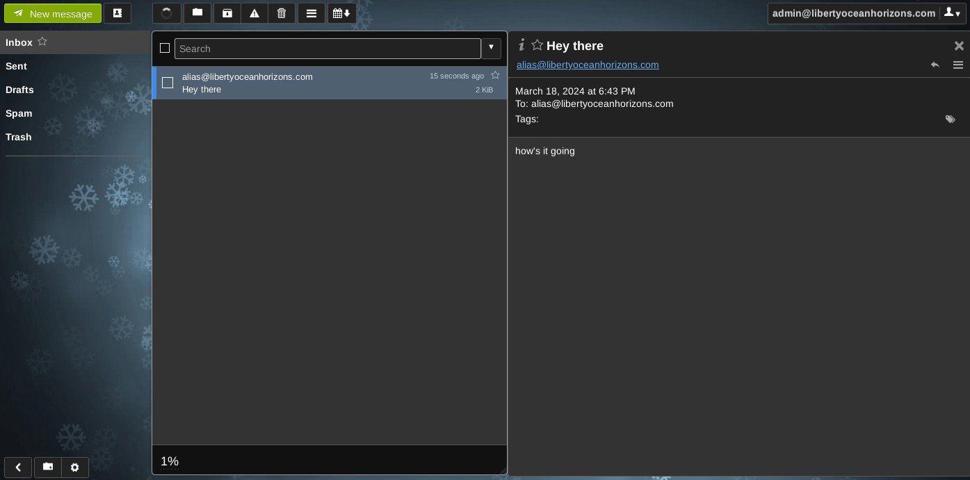Archive message using the archive icon
The height and width of the screenshot is (480, 970).
tap(227, 13)
